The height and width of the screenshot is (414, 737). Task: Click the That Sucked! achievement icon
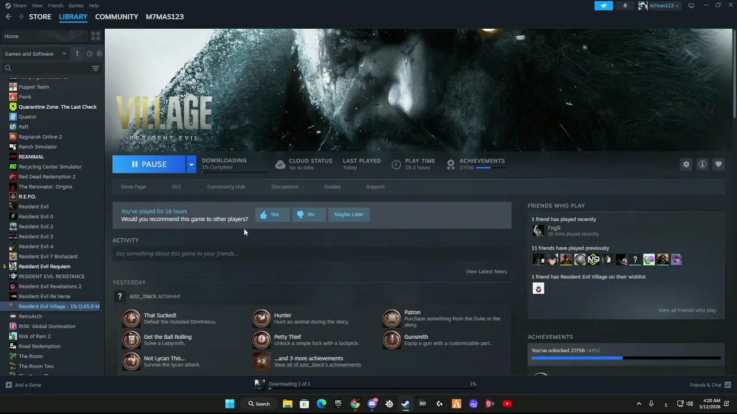click(131, 319)
